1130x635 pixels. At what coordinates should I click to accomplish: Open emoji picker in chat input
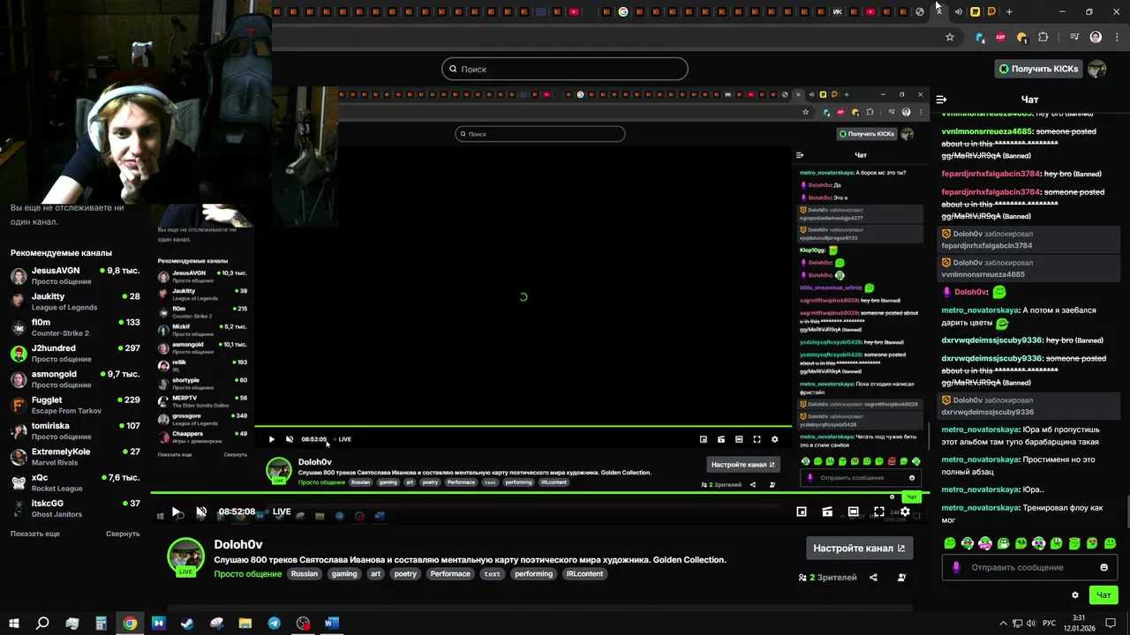click(1104, 567)
